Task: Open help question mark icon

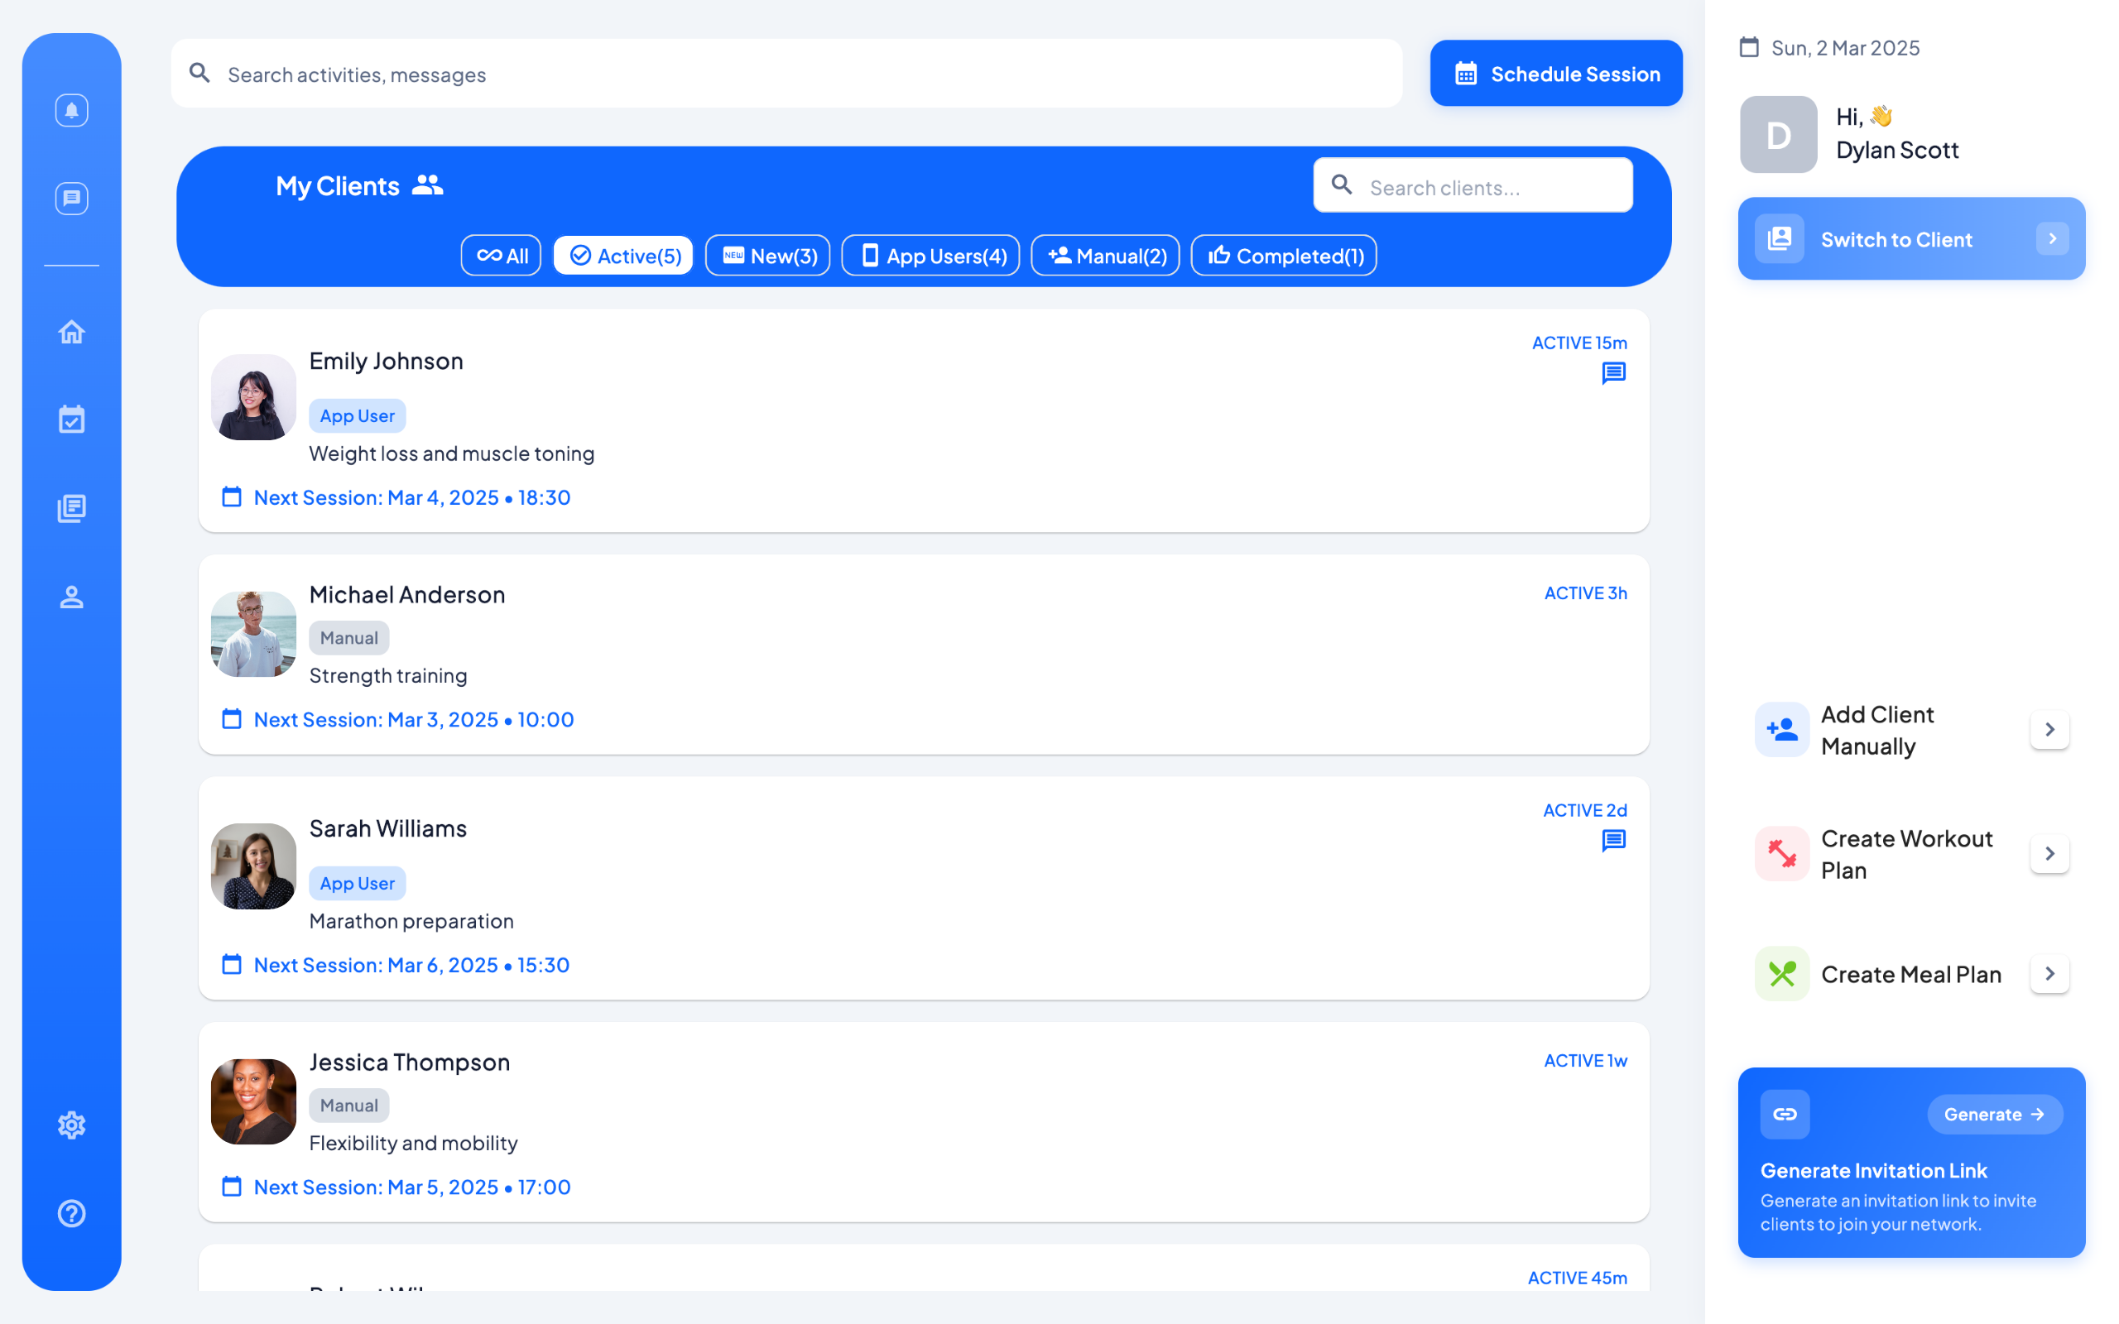Action: click(72, 1214)
